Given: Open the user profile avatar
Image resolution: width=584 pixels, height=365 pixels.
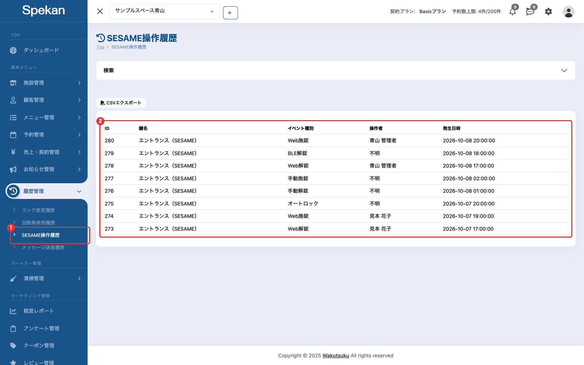Looking at the screenshot, I should (568, 12).
